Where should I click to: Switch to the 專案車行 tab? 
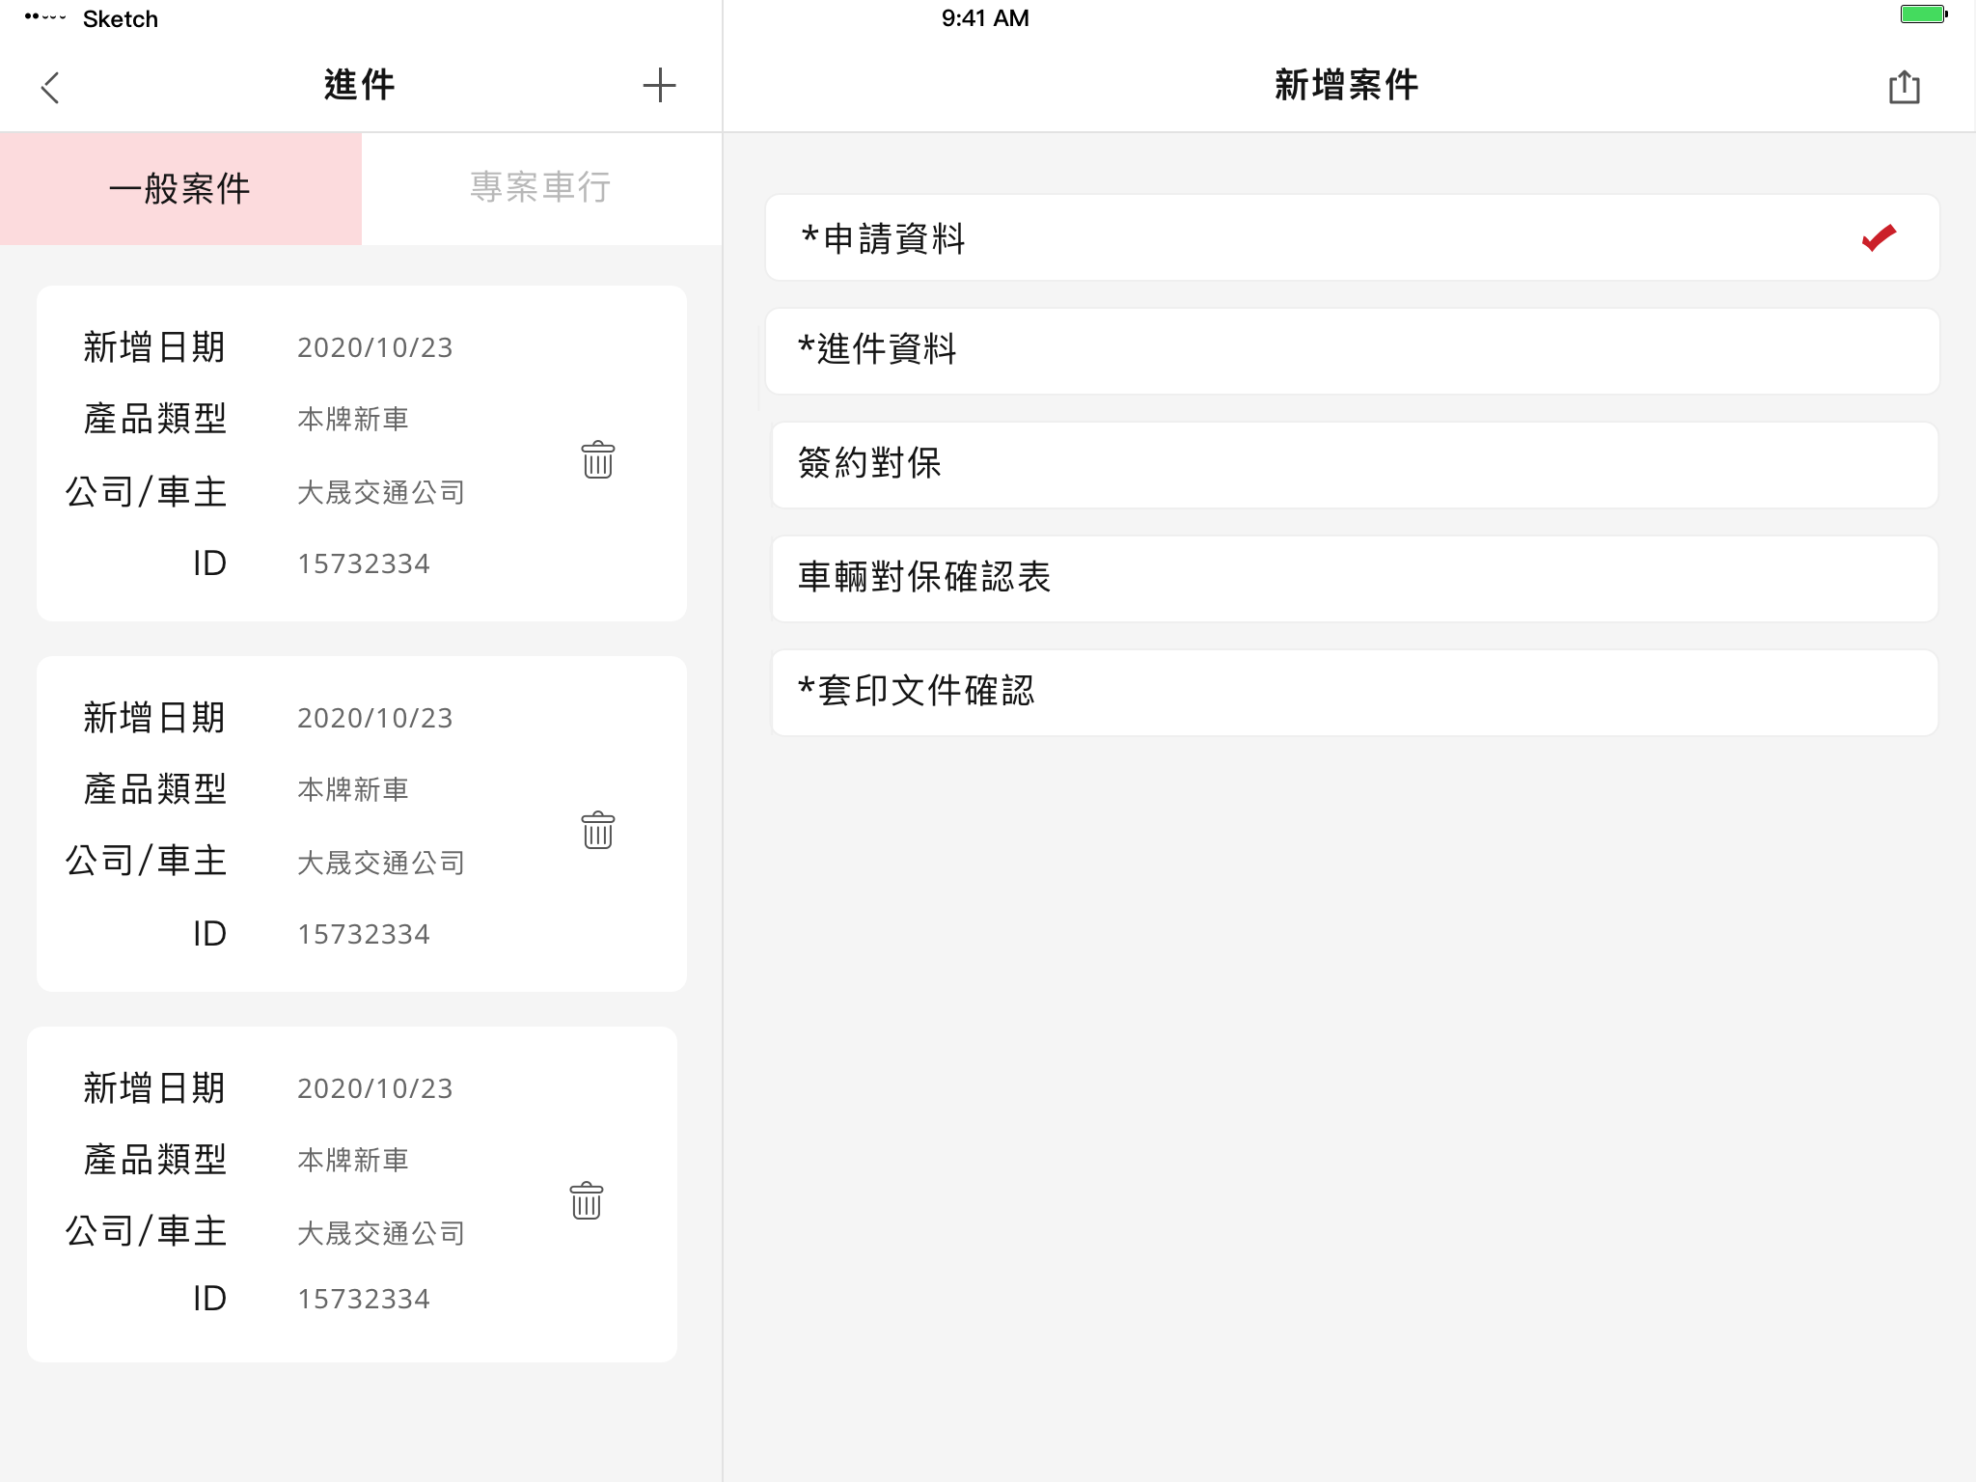point(541,188)
